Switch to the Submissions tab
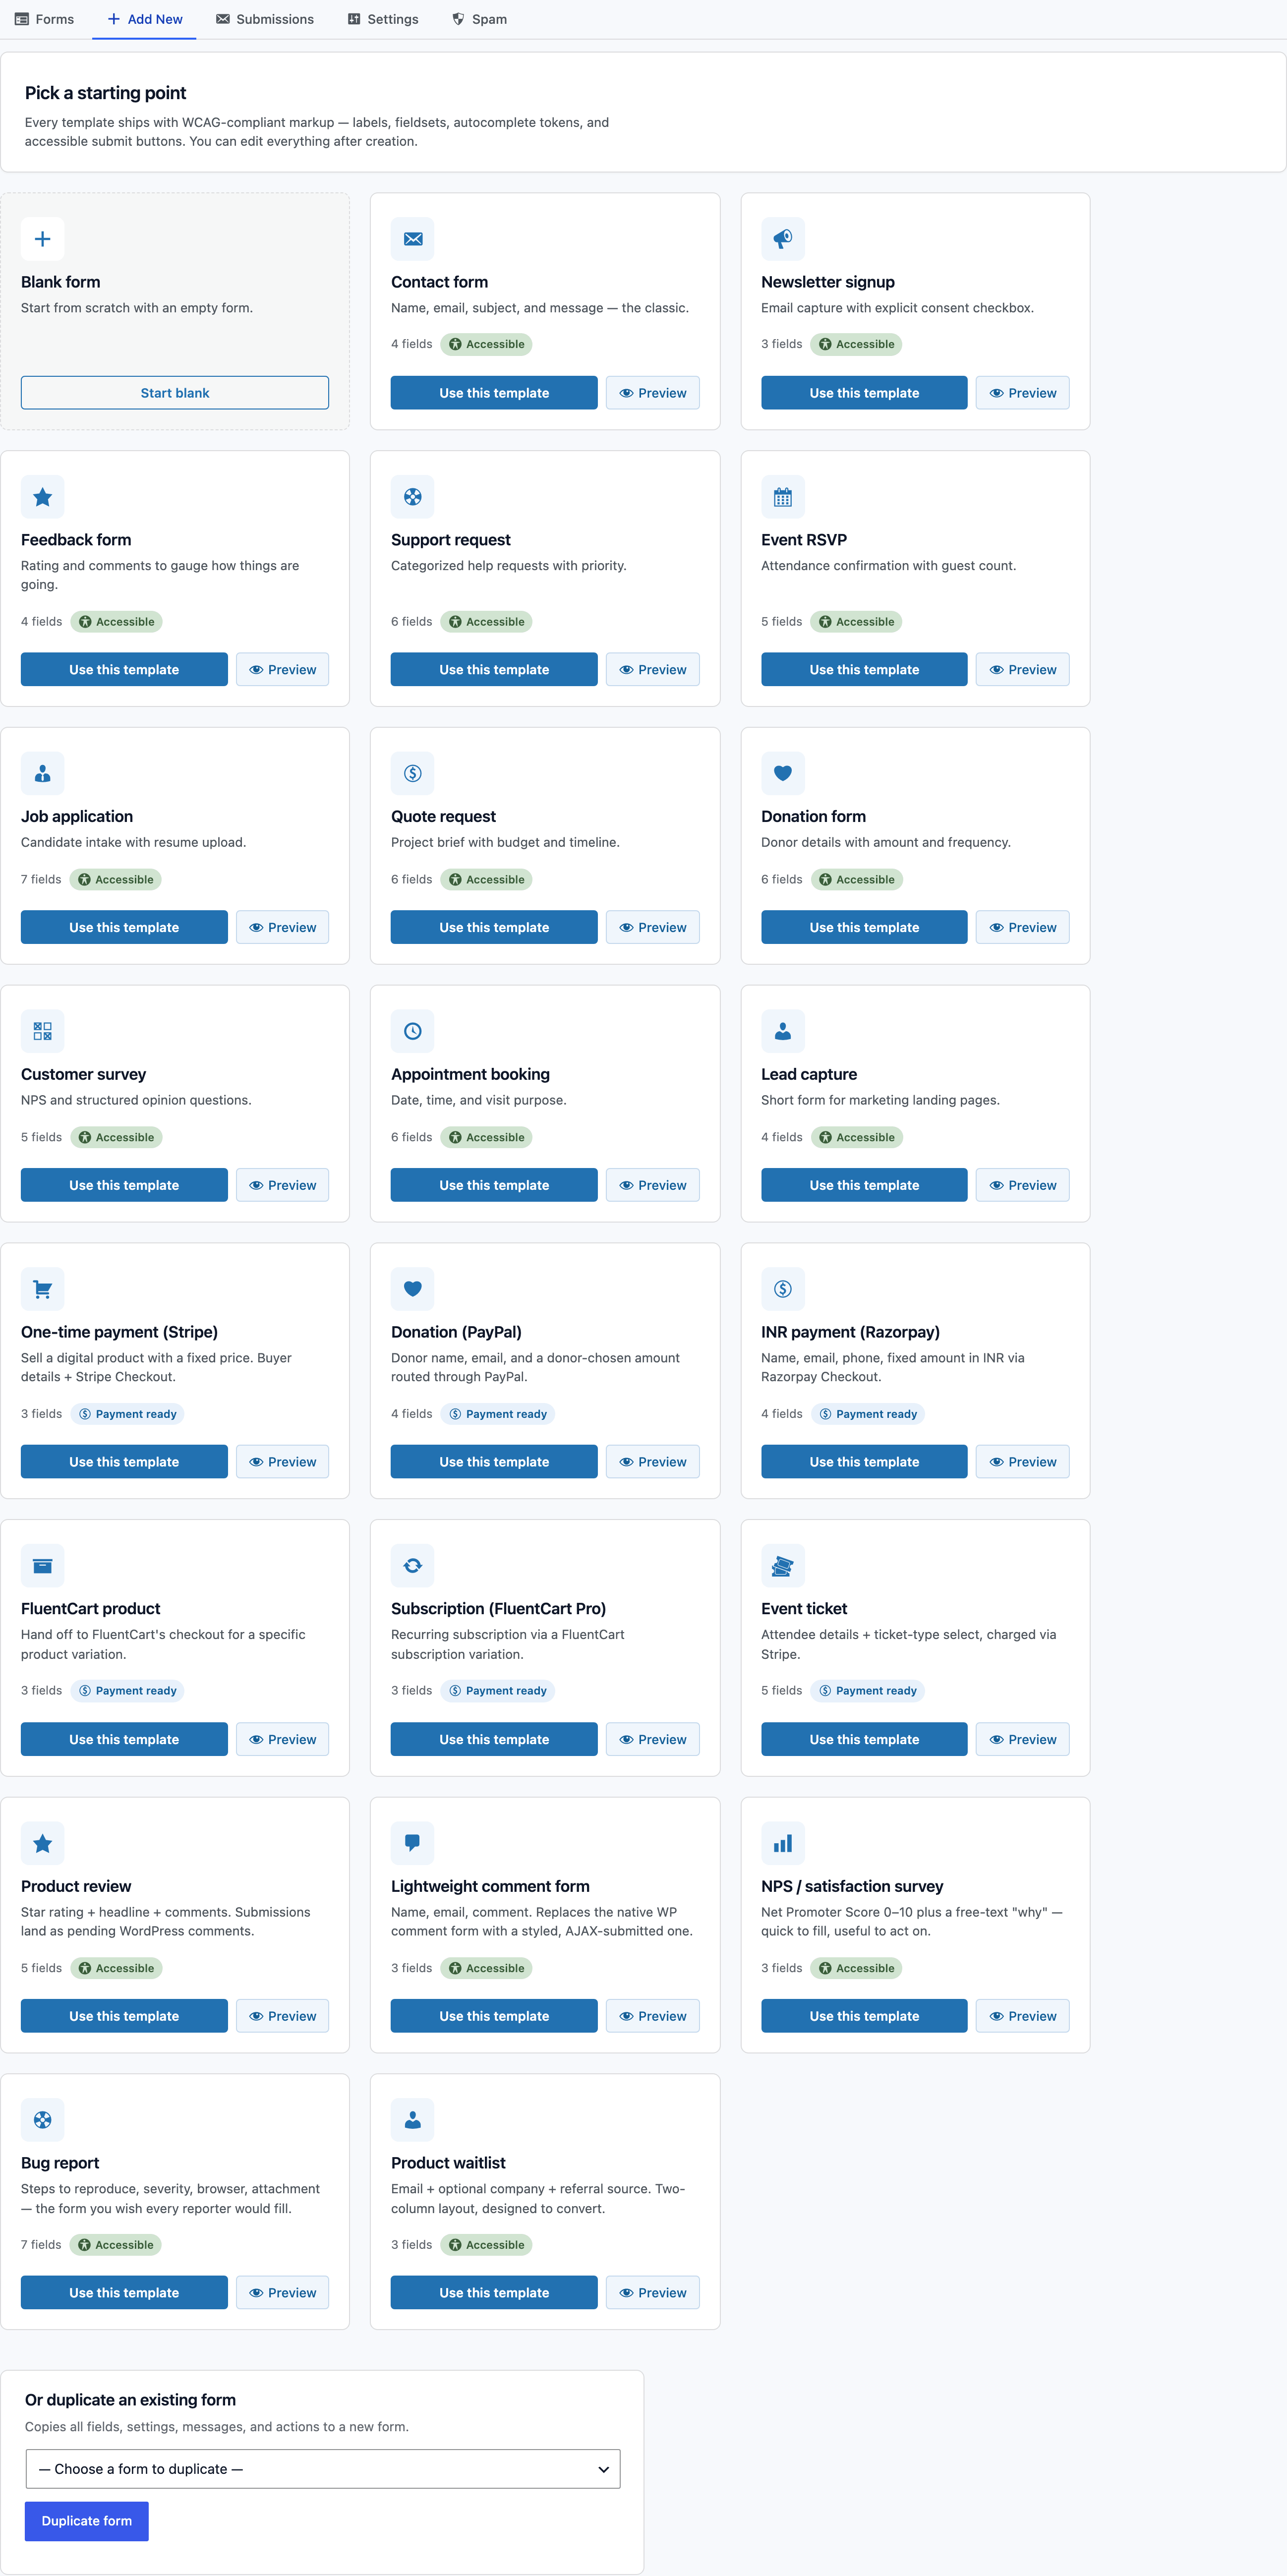Image resolution: width=1287 pixels, height=2576 pixels. click(x=265, y=19)
